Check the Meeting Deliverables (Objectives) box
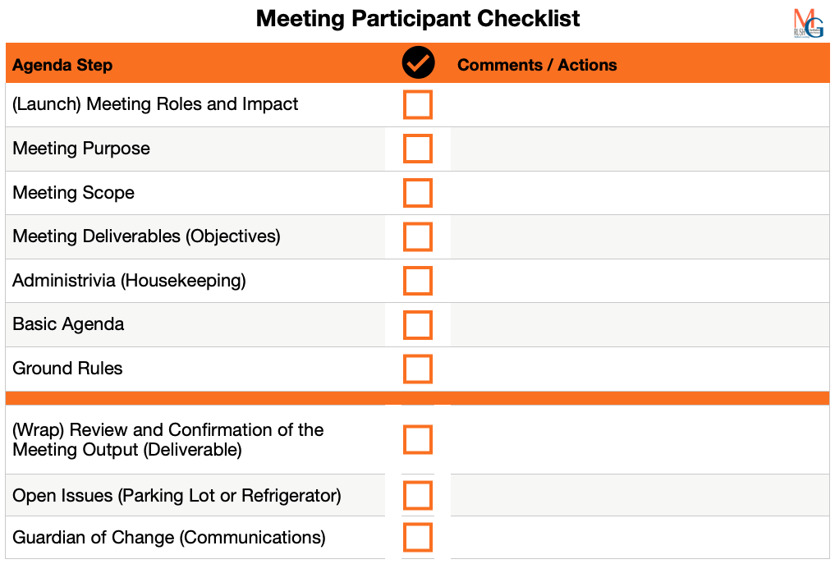 417,237
